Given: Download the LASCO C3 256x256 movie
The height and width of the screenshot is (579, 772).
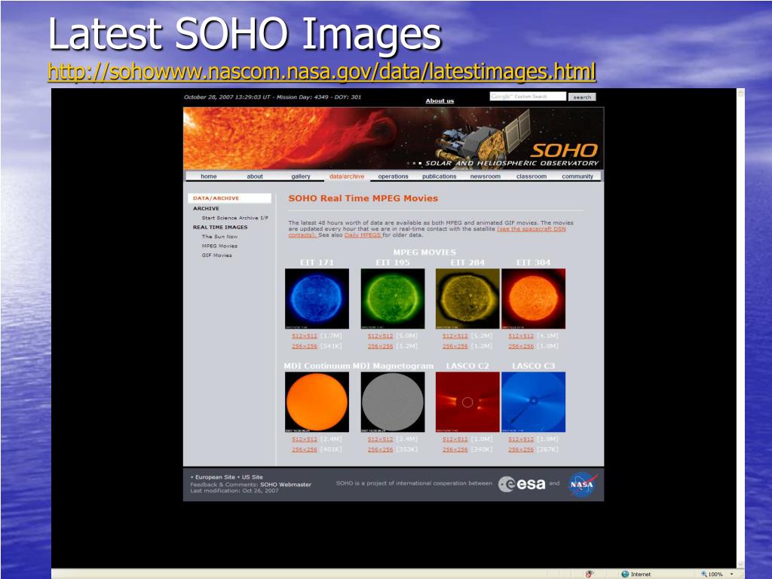Looking at the screenshot, I should [521, 449].
